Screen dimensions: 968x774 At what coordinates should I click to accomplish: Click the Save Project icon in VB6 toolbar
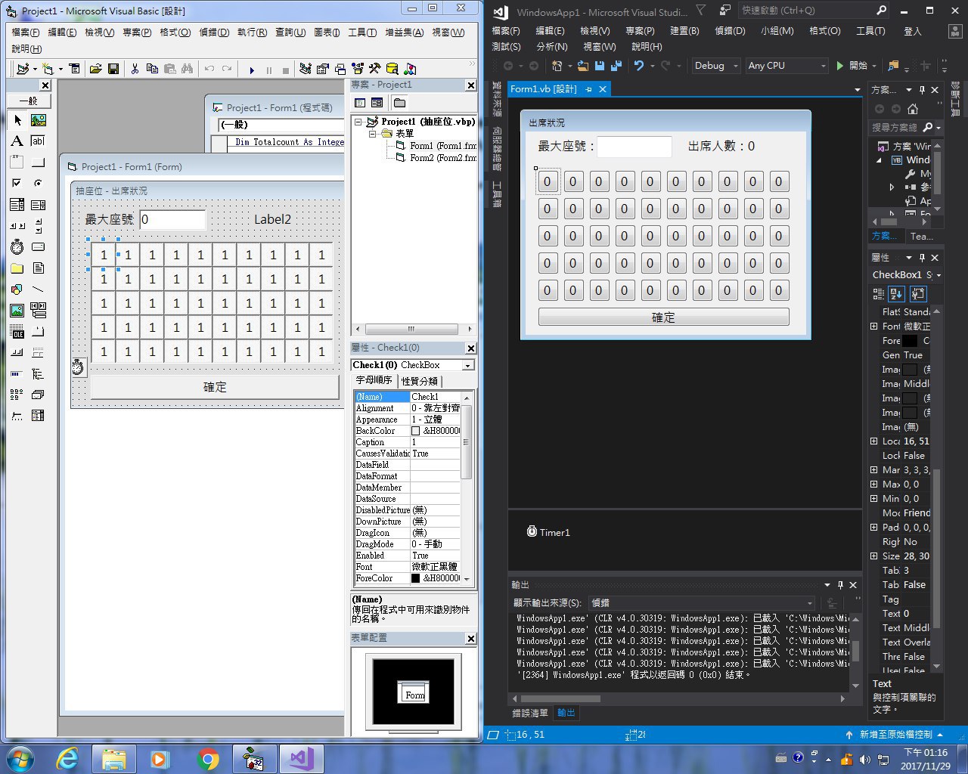point(113,69)
